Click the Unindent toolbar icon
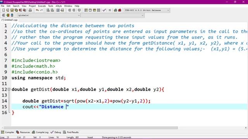 pos(69,10)
